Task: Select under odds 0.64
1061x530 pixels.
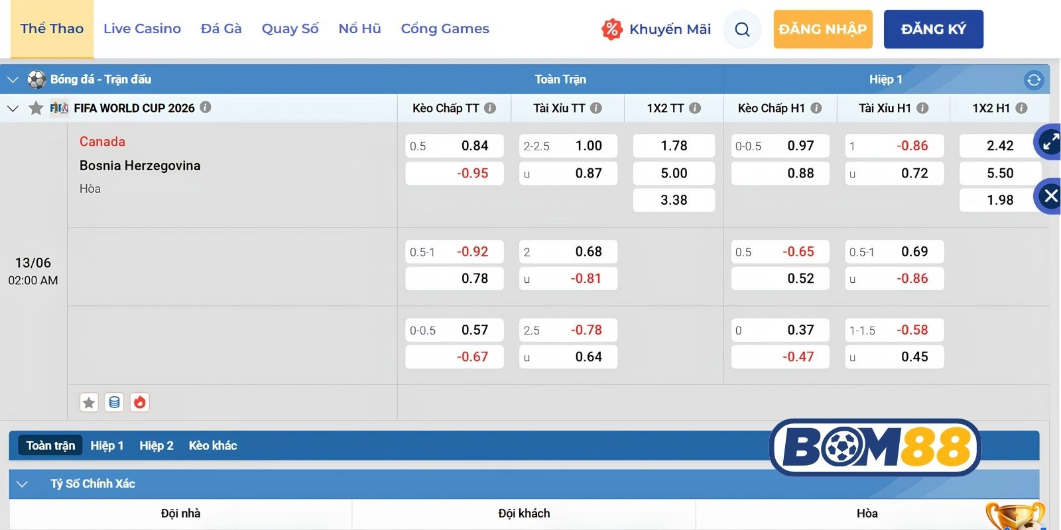Action: click(568, 357)
